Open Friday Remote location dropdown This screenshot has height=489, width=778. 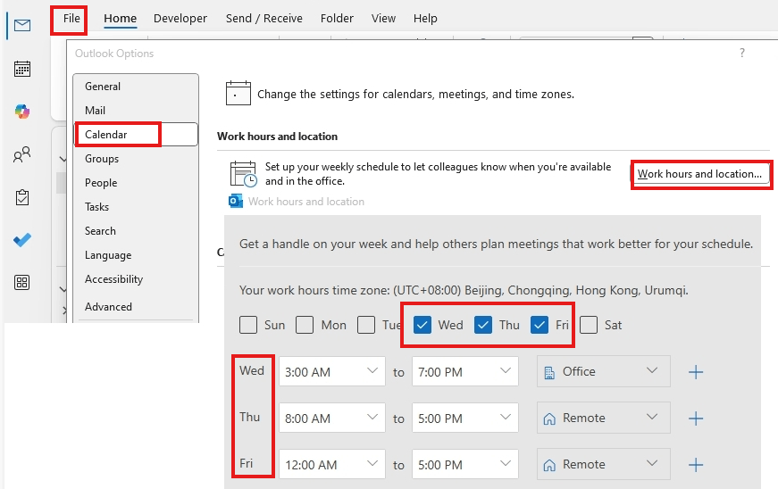pos(603,464)
